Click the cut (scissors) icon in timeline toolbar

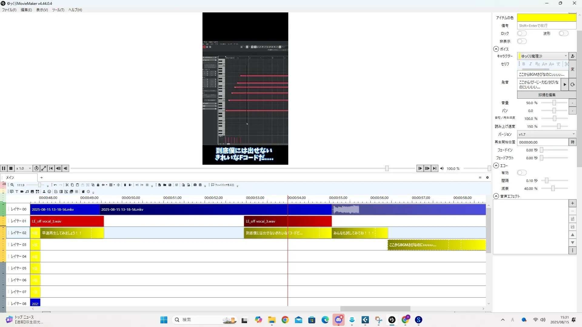67,185
